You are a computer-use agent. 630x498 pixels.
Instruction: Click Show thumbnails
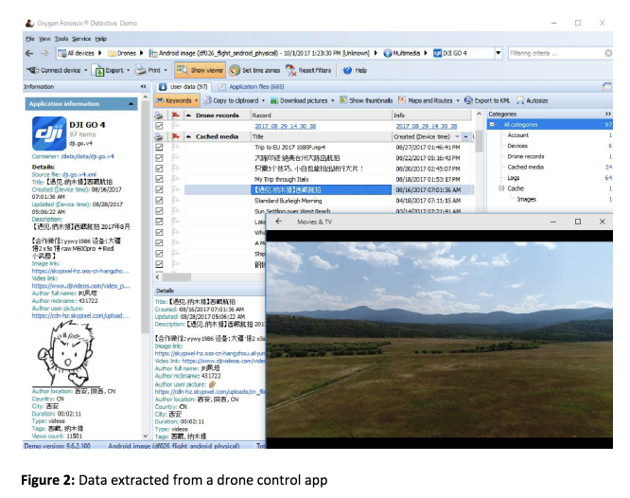point(366,100)
